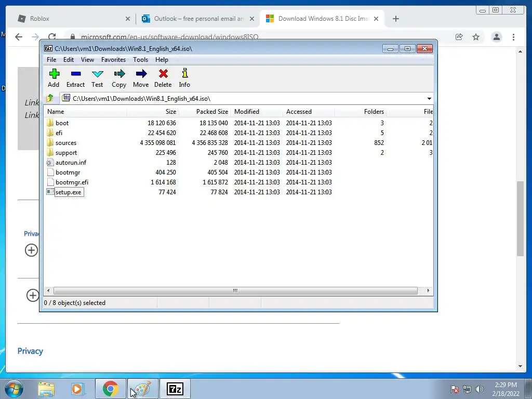Screen dimensions: 532x399
Task: Select the autorun.inf file icon
Action: point(50,163)
